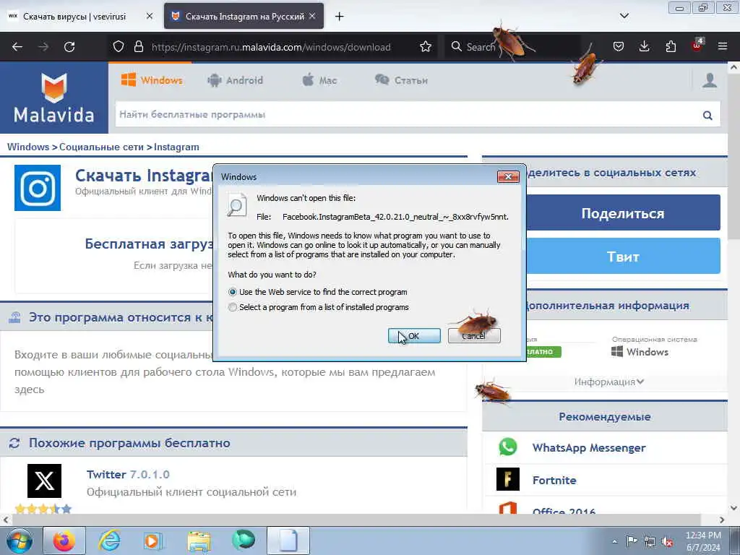Click the Action Center flag tray icon
The image size is (740, 555).
tap(632, 541)
